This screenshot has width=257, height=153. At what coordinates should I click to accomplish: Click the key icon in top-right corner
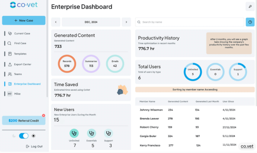tap(250, 7)
